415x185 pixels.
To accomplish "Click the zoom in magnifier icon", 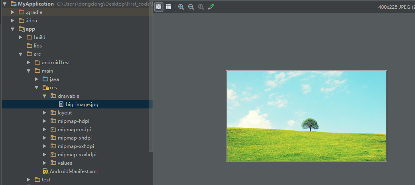I will 181,7.
